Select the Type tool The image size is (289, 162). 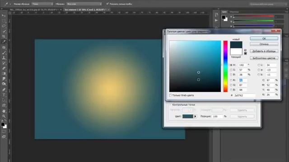click(x=4, y=95)
